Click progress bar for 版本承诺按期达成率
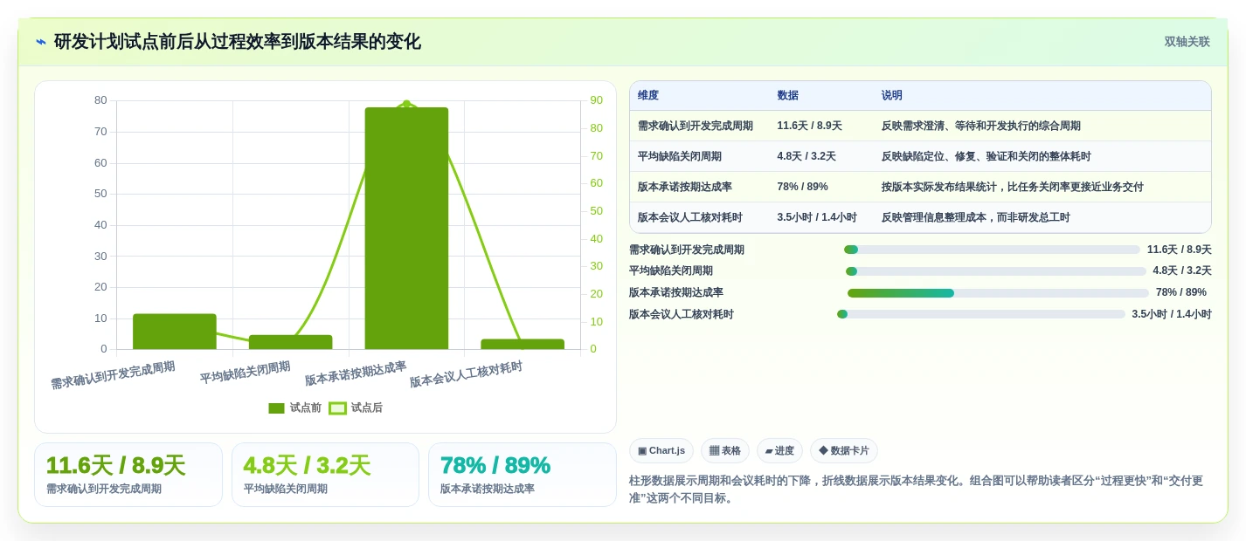Image resolution: width=1246 pixels, height=541 pixels. click(x=998, y=293)
